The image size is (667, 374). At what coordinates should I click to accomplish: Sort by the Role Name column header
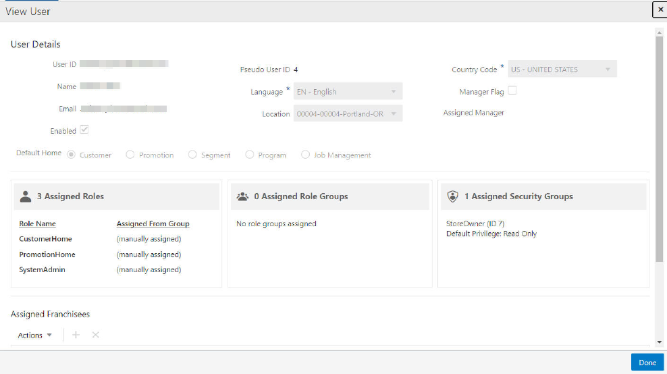pos(37,224)
